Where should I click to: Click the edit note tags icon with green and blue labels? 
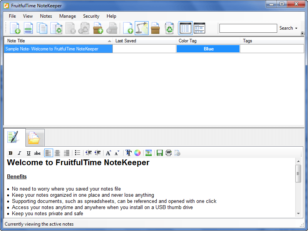(28, 28)
